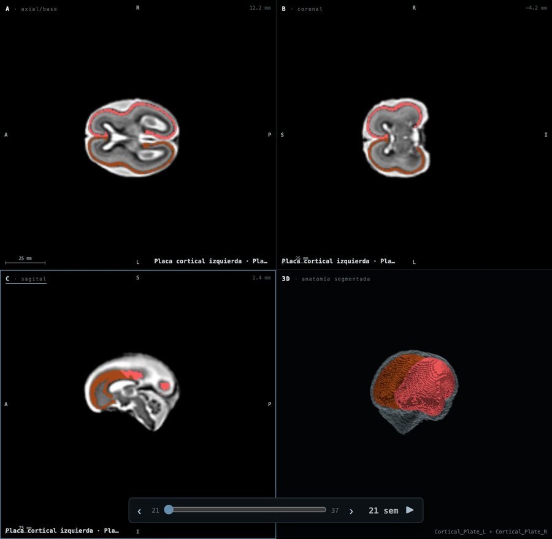Screen dimensions: 552x539
Task: Click the pink cortical plate in 3D render
Action: point(424,386)
